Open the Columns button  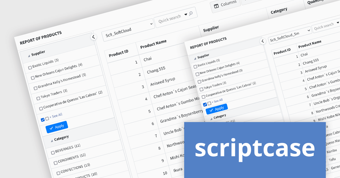225,5
